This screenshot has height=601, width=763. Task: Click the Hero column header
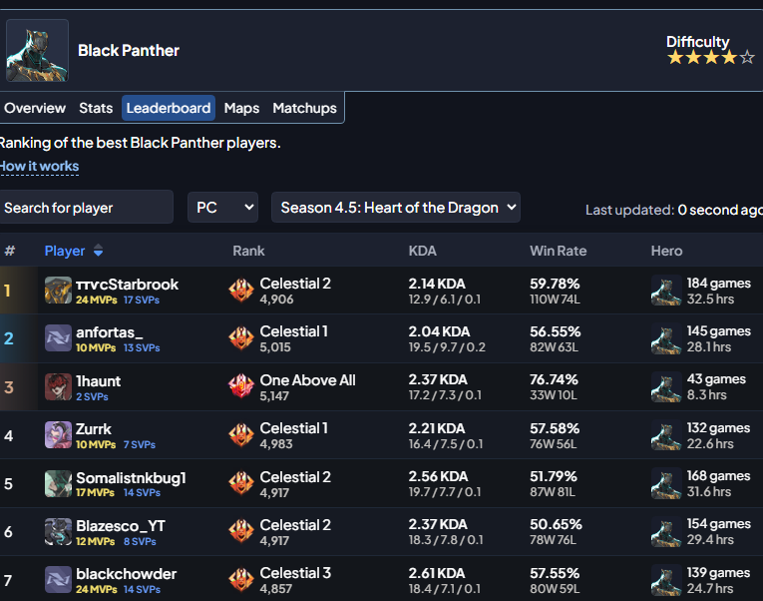tap(666, 251)
